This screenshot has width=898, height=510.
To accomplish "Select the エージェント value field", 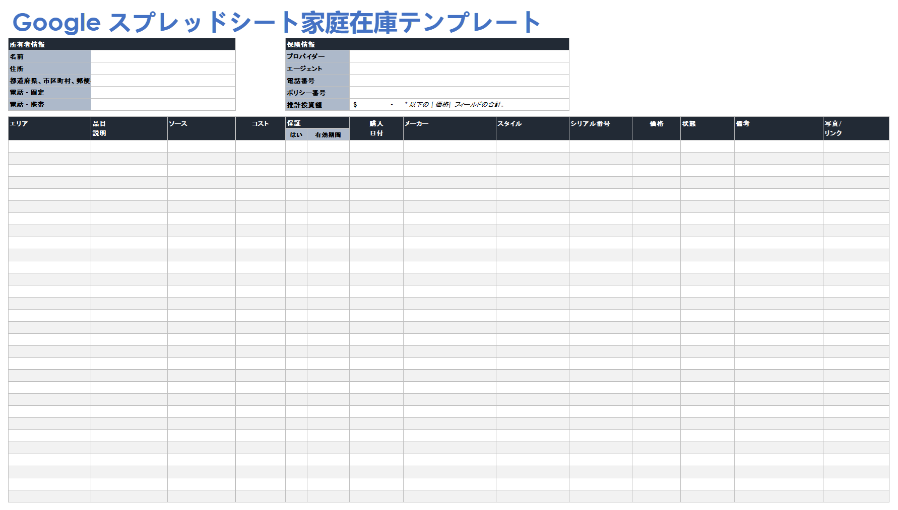I will (459, 68).
